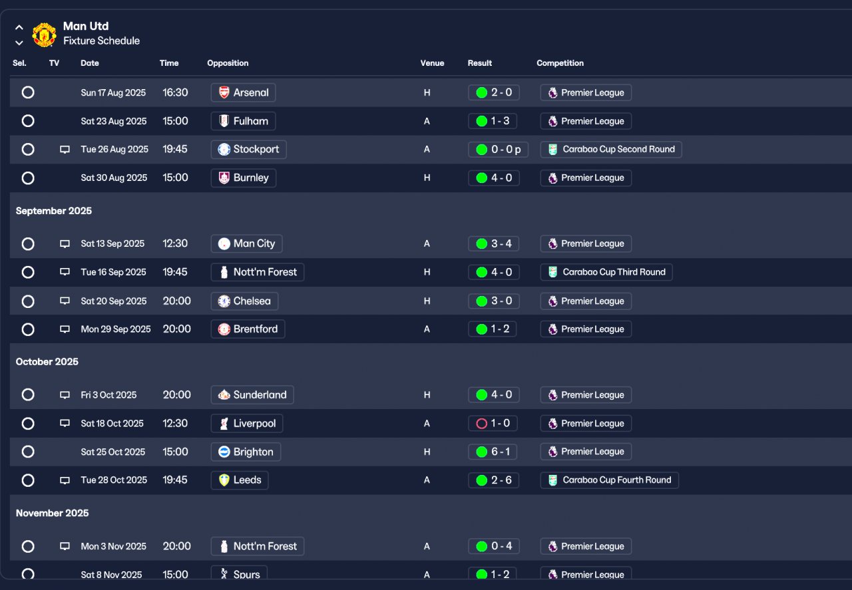Image resolution: width=852 pixels, height=590 pixels.
Task: Click TV icon on Sunderland row
Action: click(x=65, y=395)
